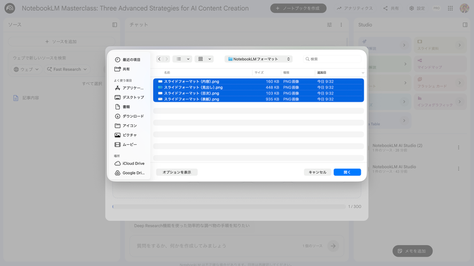Click ノートブックを作成 button
The width and height of the screenshot is (474, 266).
[x=298, y=8]
